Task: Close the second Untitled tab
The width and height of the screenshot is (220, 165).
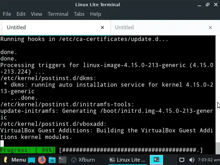Action: coord(210,27)
